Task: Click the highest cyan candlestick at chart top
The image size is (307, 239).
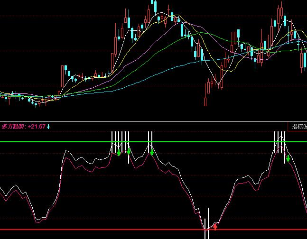Action: (155, 5)
